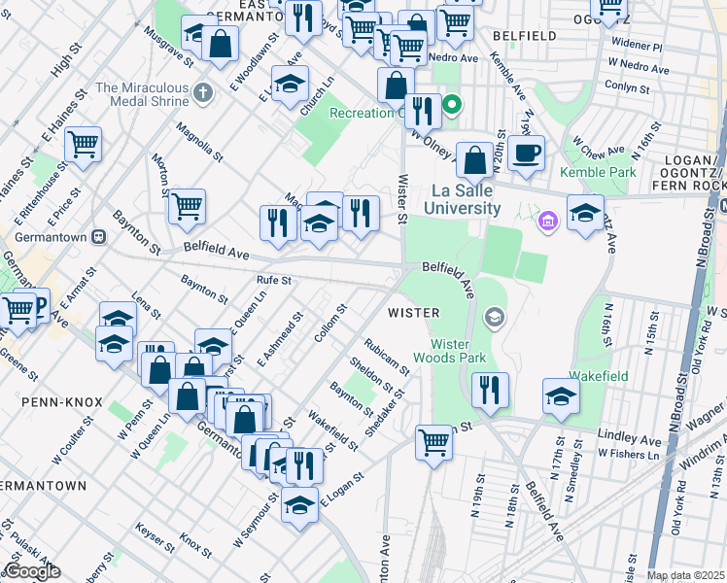Click the shopping cart marker left of Nedro Ave
This screenshot has width=727, height=583.
click(x=408, y=49)
